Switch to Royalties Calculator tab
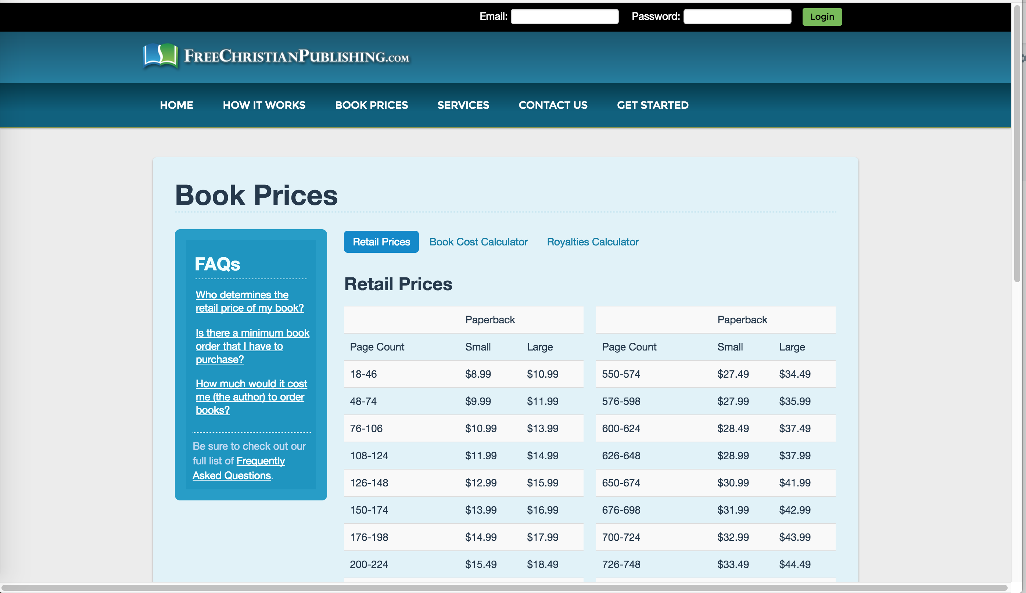This screenshot has height=593, width=1026. (x=592, y=242)
